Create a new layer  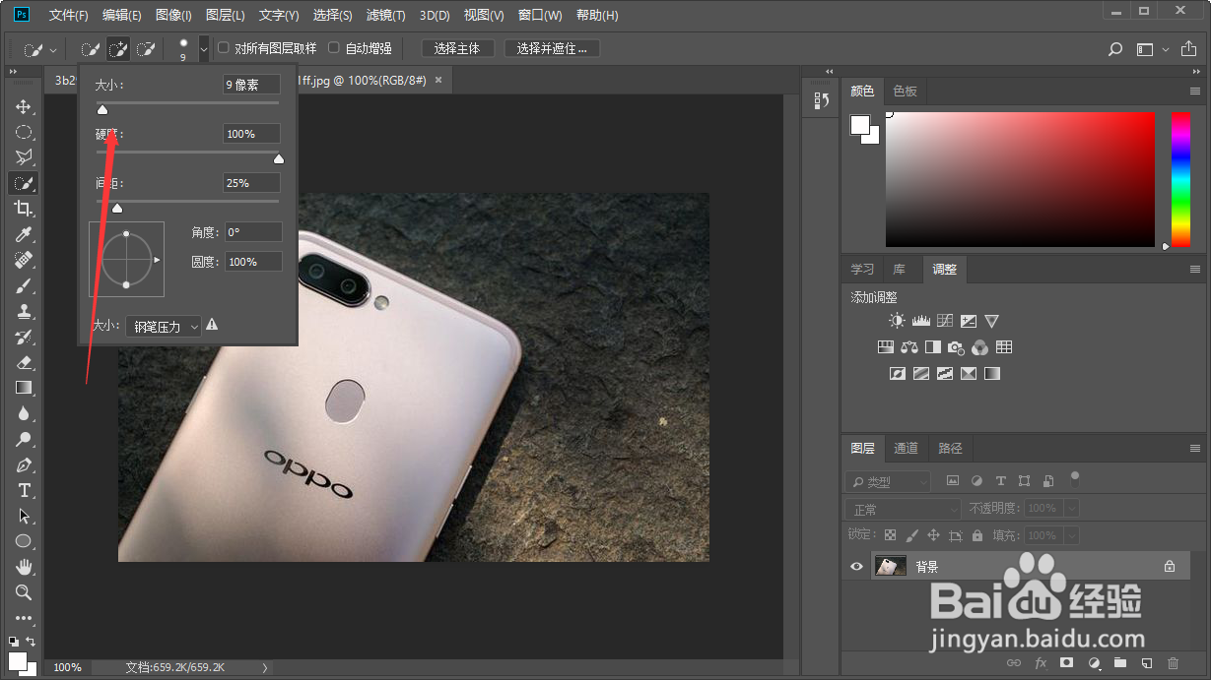point(1146,663)
